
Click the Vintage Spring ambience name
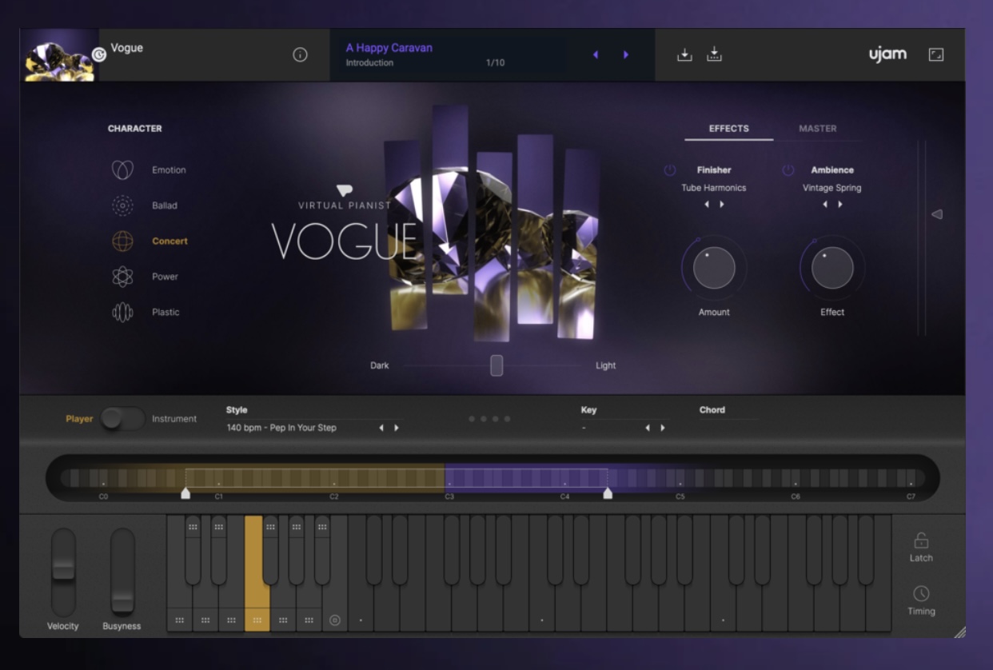(832, 188)
